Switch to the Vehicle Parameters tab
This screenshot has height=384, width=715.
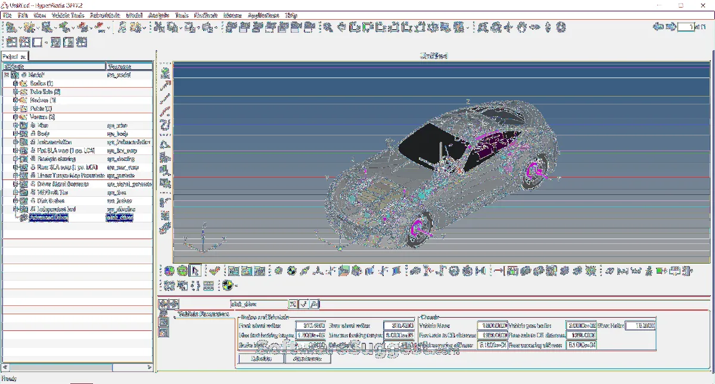[203, 314]
